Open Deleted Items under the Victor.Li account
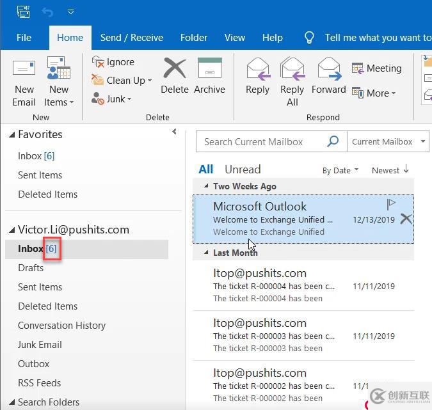The image size is (432, 410). pyautogui.click(x=47, y=306)
